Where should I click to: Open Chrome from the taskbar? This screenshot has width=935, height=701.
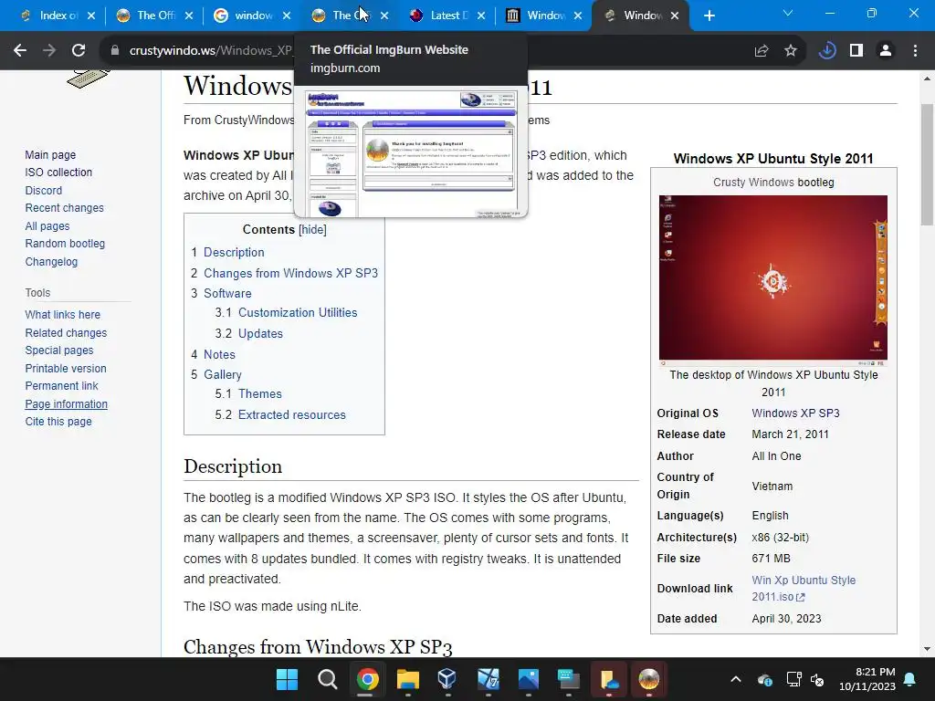click(367, 679)
